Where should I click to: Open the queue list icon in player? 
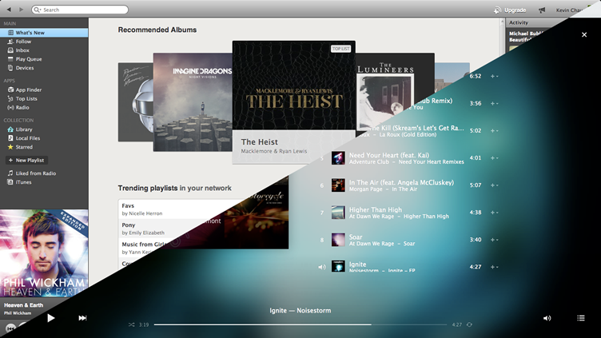point(581,318)
